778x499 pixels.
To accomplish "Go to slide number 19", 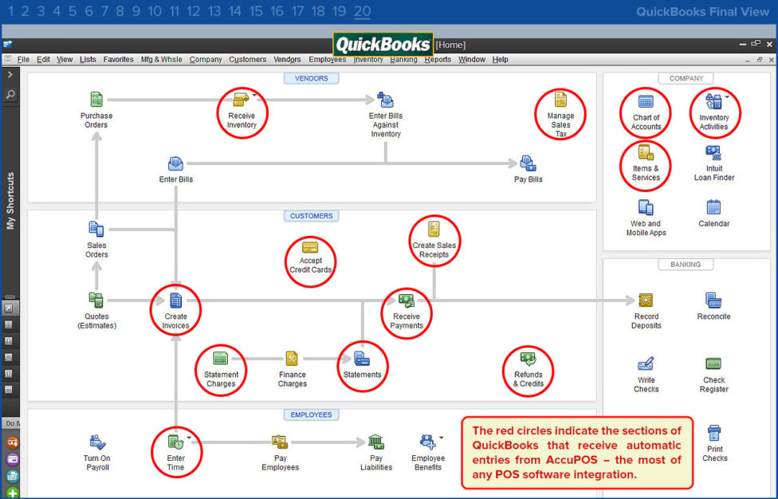I will pos(339,11).
